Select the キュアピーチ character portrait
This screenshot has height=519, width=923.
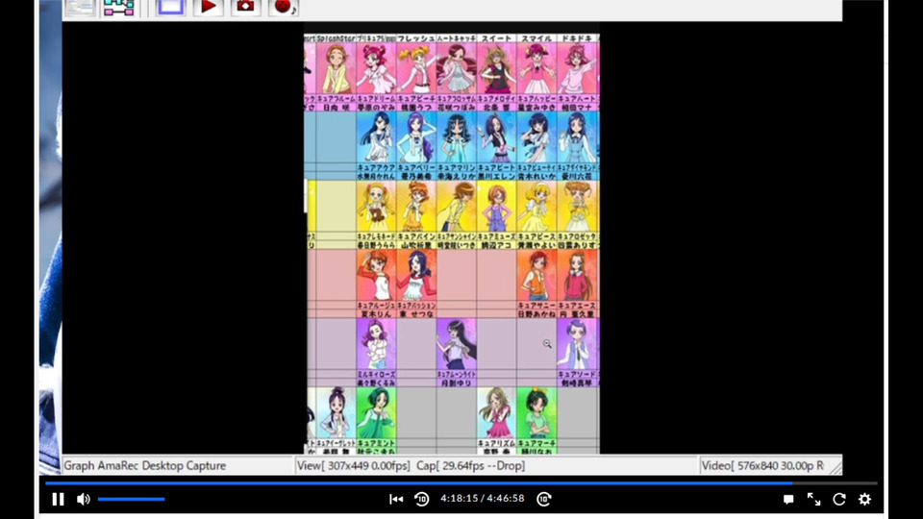(x=416, y=68)
